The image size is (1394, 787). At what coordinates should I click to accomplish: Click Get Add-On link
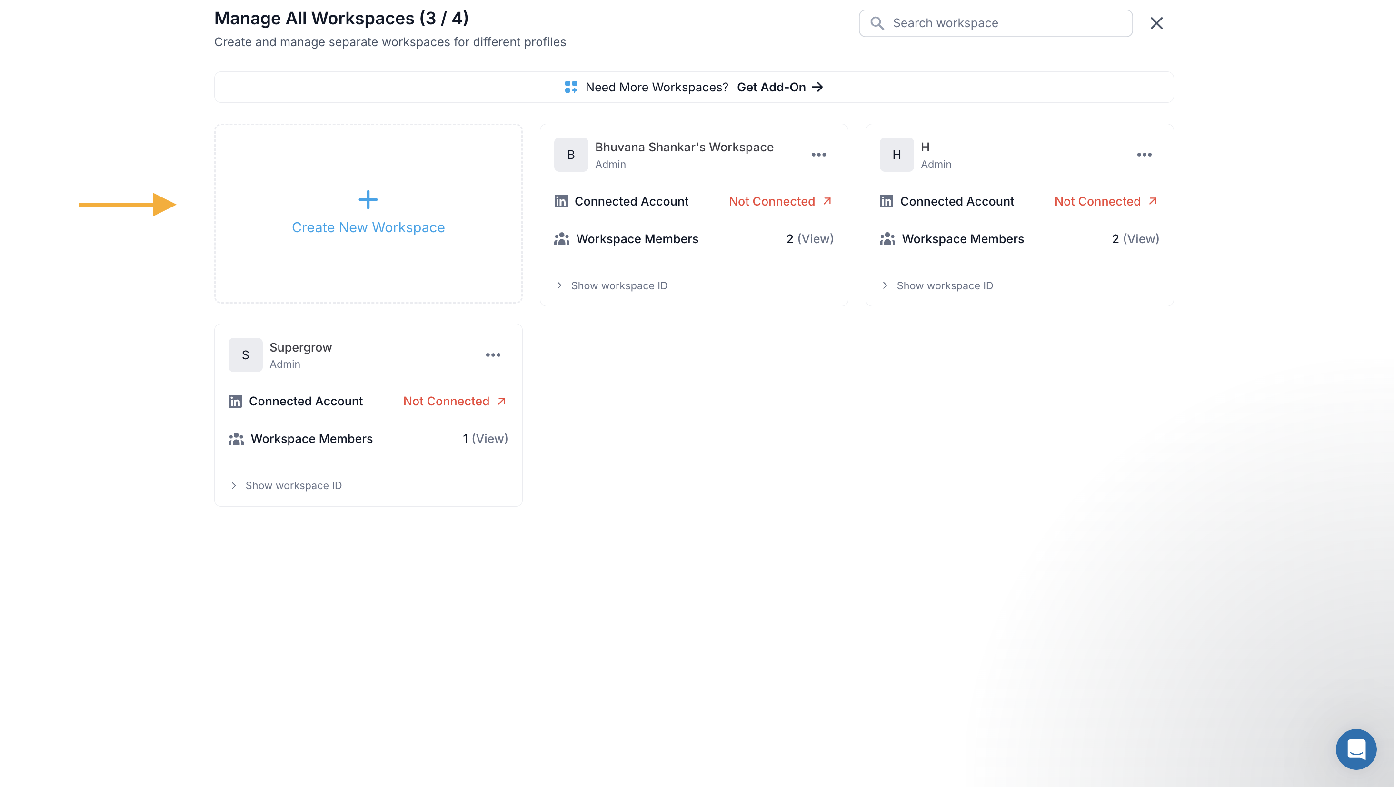780,87
